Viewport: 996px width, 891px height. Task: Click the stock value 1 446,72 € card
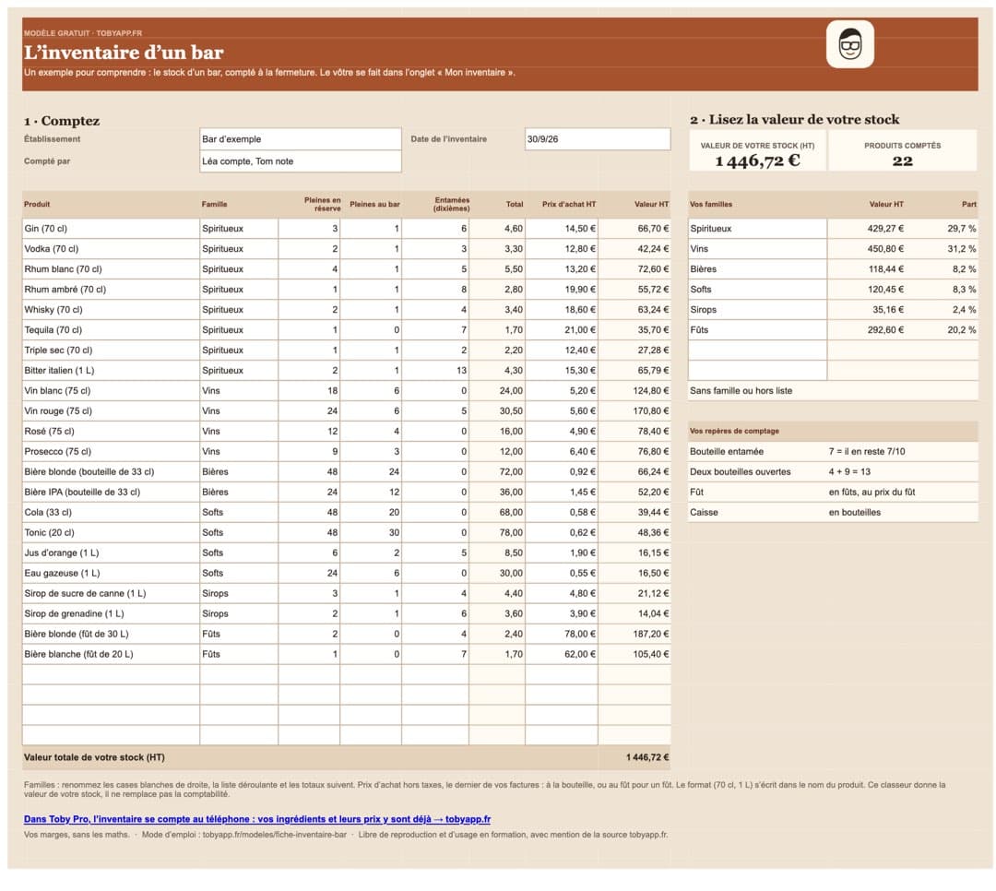pos(757,151)
